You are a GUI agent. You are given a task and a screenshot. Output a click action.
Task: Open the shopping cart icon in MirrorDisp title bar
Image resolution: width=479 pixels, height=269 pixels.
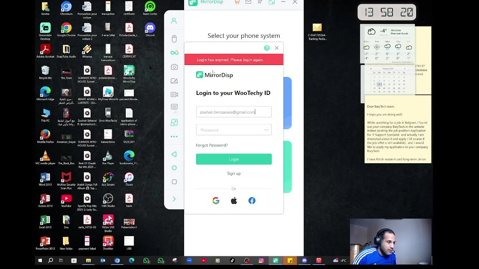click(x=237, y=2)
